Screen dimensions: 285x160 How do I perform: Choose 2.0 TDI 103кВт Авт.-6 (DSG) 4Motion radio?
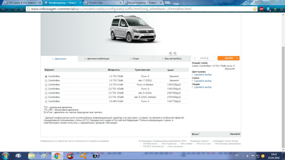[x=46, y=97]
